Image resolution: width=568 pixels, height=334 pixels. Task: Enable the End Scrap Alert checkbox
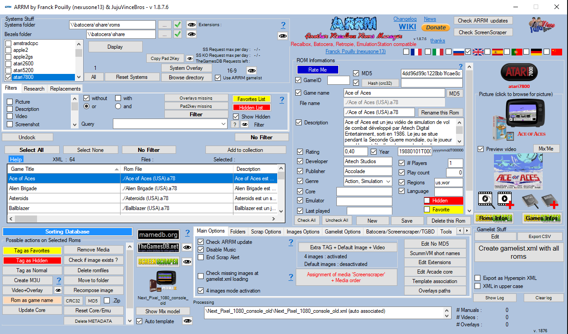(x=201, y=257)
